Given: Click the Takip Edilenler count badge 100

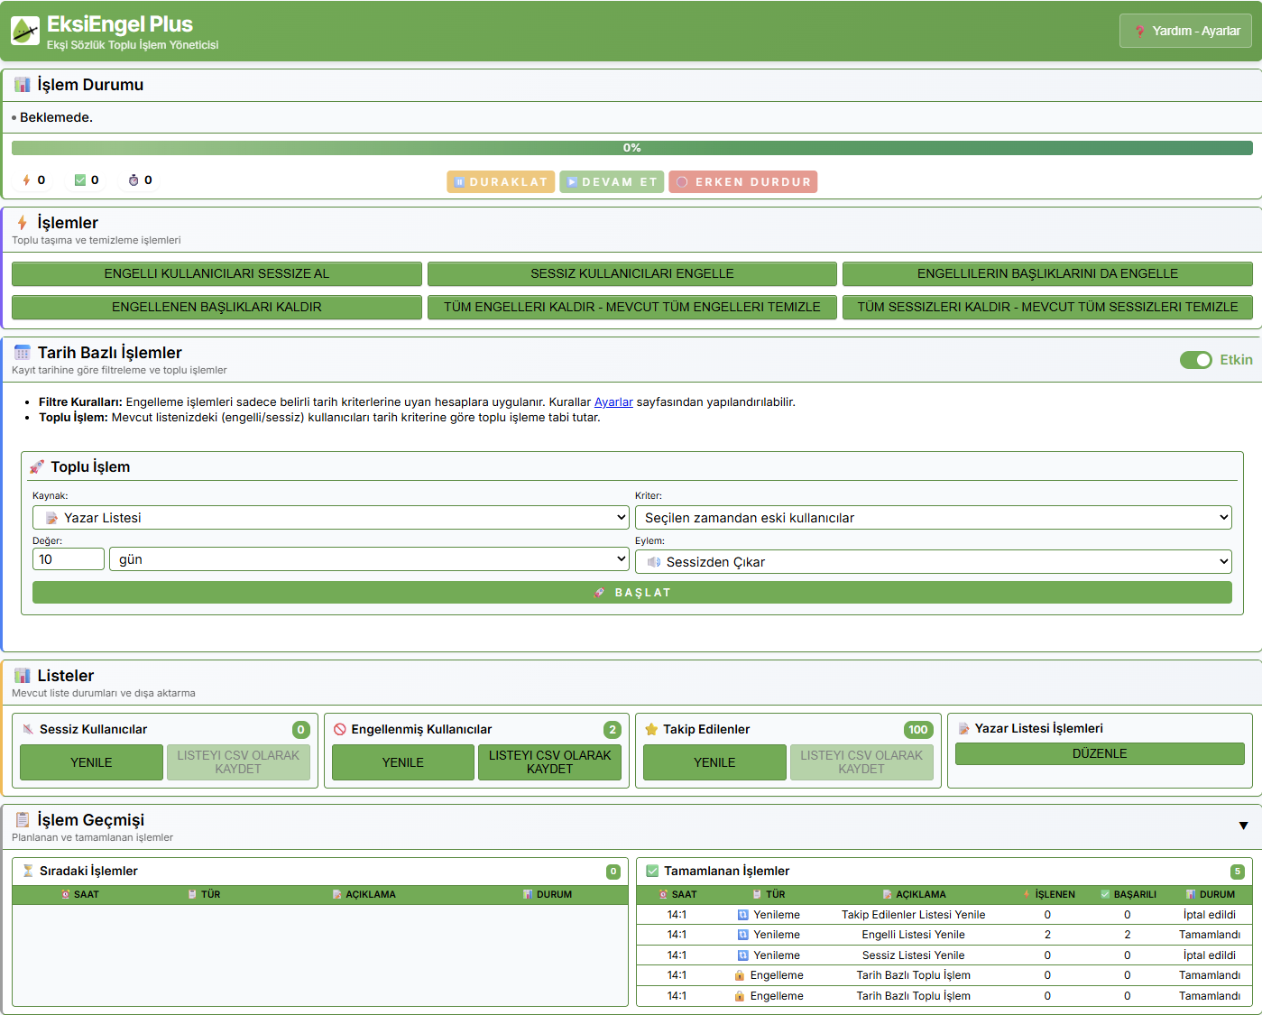Looking at the screenshot, I should (x=918, y=729).
